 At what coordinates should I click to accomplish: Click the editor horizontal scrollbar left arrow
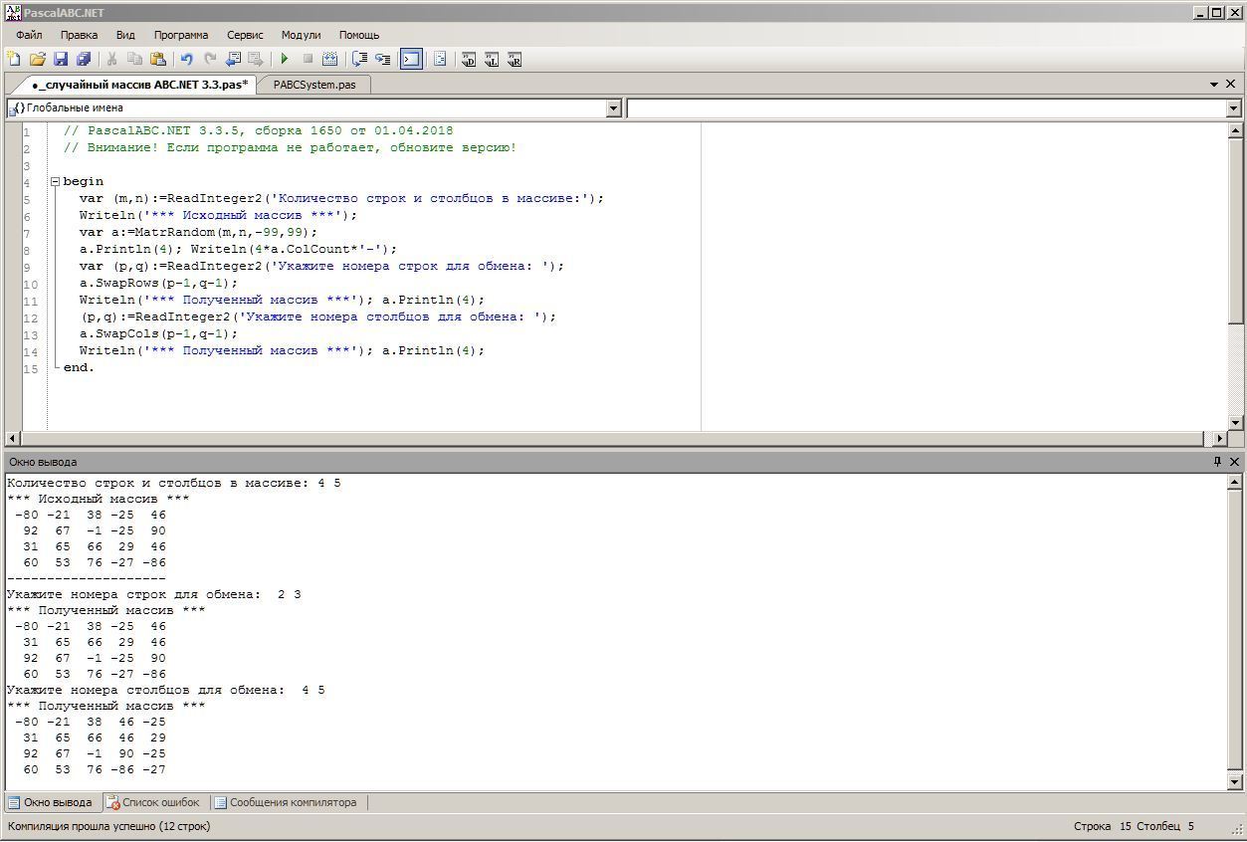pyautogui.click(x=13, y=438)
